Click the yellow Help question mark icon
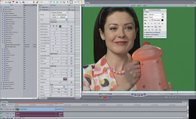The image size is (196, 119). [x=81, y=2]
